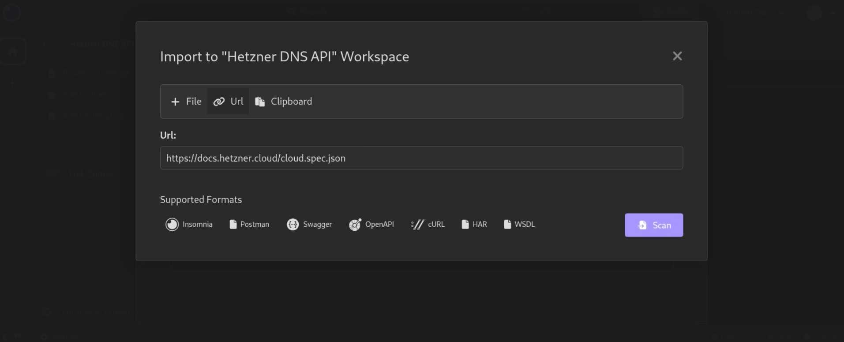Image resolution: width=844 pixels, height=342 pixels.
Task: Click the Insomnia logo in Supported Formats
Action: (x=172, y=225)
